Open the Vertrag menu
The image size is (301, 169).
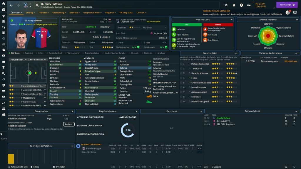tap(30, 13)
